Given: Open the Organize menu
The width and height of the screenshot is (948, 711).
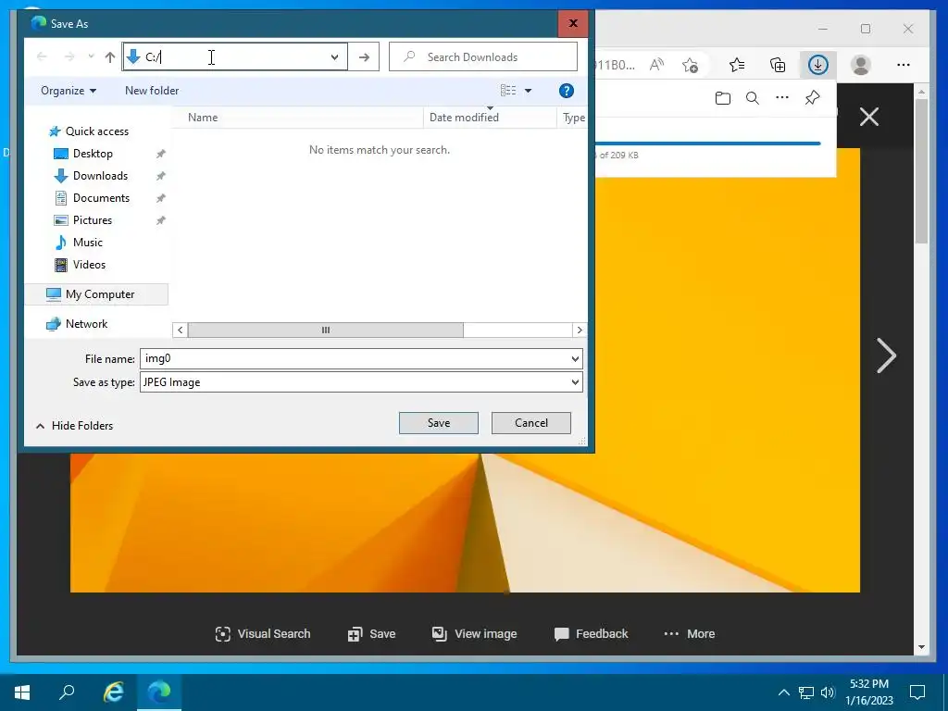Looking at the screenshot, I should coord(69,91).
